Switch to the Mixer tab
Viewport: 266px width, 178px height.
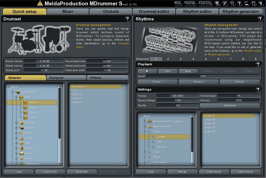(68, 12)
